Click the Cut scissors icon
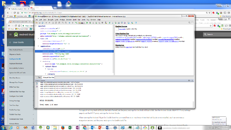This screenshot has height=130, width=231. [x=53, y=23]
